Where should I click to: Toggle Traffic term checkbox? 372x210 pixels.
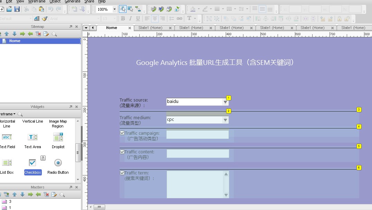122,173
